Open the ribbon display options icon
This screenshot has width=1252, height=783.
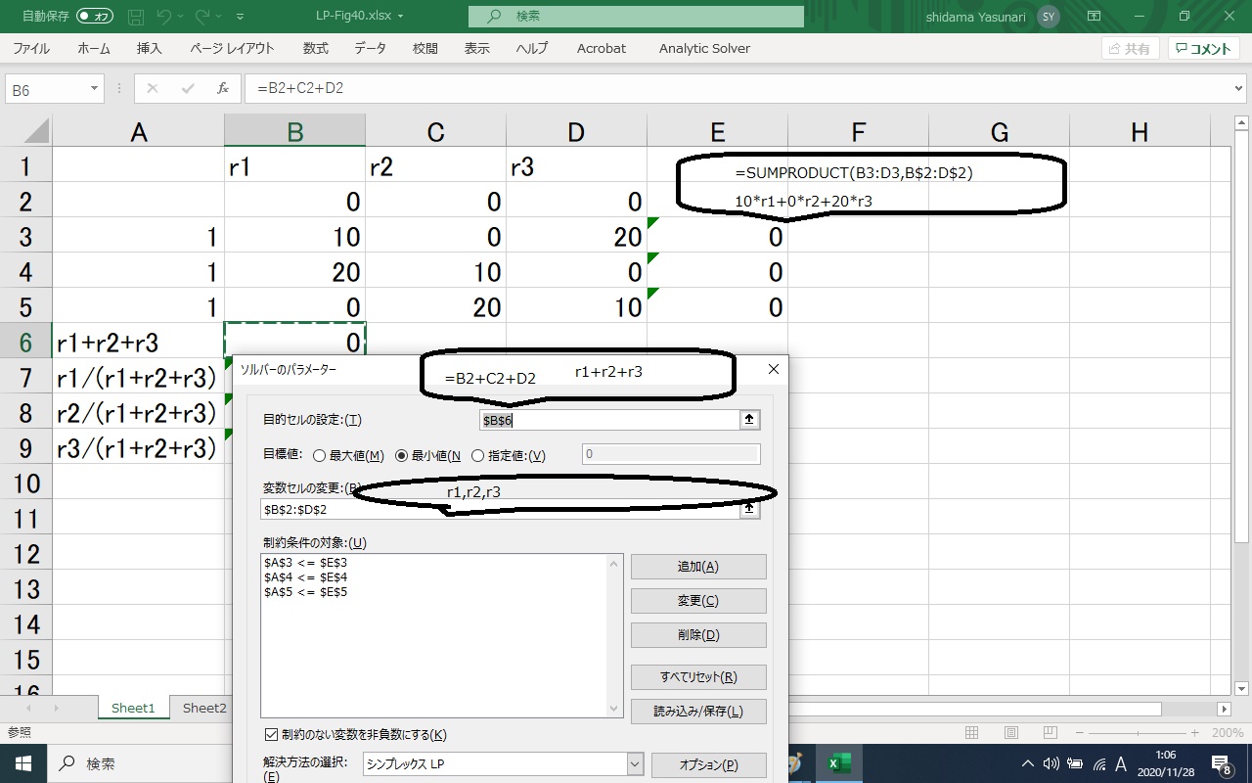(x=1094, y=17)
